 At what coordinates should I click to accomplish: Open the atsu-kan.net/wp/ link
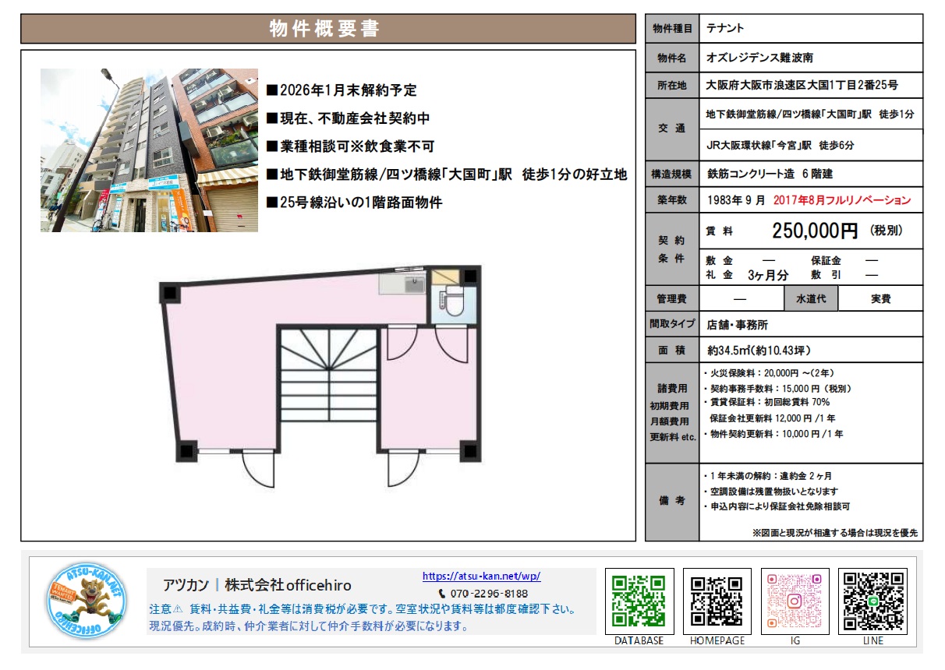point(481,577)
